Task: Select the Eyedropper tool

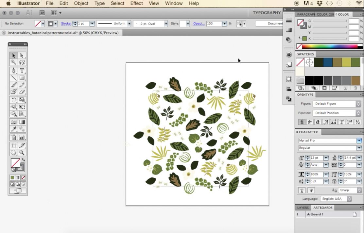Action: [13, 129]
